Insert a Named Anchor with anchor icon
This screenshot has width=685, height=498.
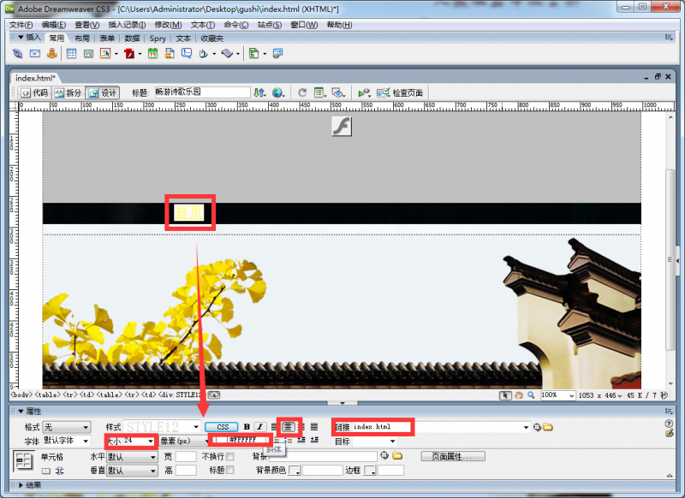pyautogui.click(x=52, y=54)
